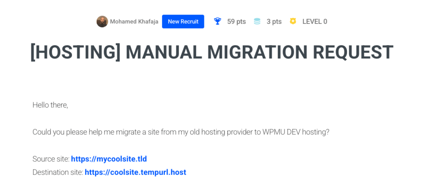Viewport: 428px width, 192px height.
Task: Select the 3 pts value
Action: tap(274, 22)
